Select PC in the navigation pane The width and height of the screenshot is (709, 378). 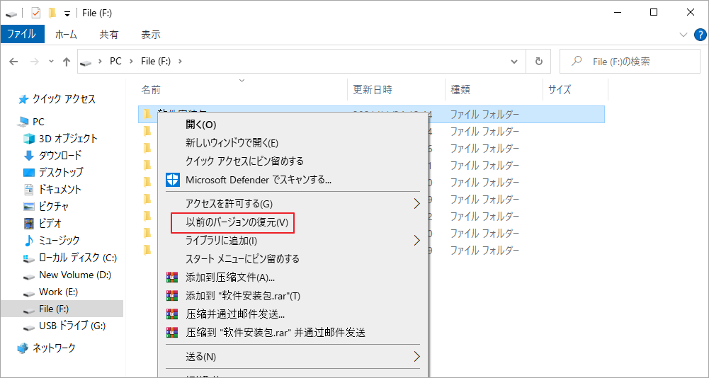tap(30, 122)
